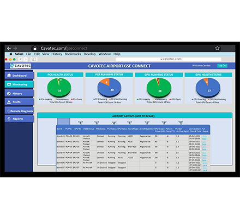This screenshot has width=240, height=219.
Task: Click the PCA Running Status panel title
Action: pos(109,74)
